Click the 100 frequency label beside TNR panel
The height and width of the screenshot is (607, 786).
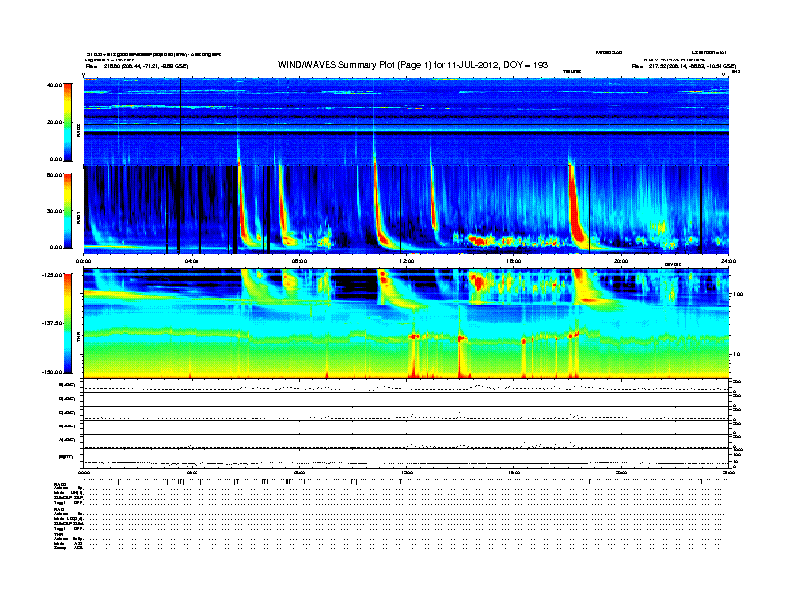pyautogui.click(x=739, y=294)
